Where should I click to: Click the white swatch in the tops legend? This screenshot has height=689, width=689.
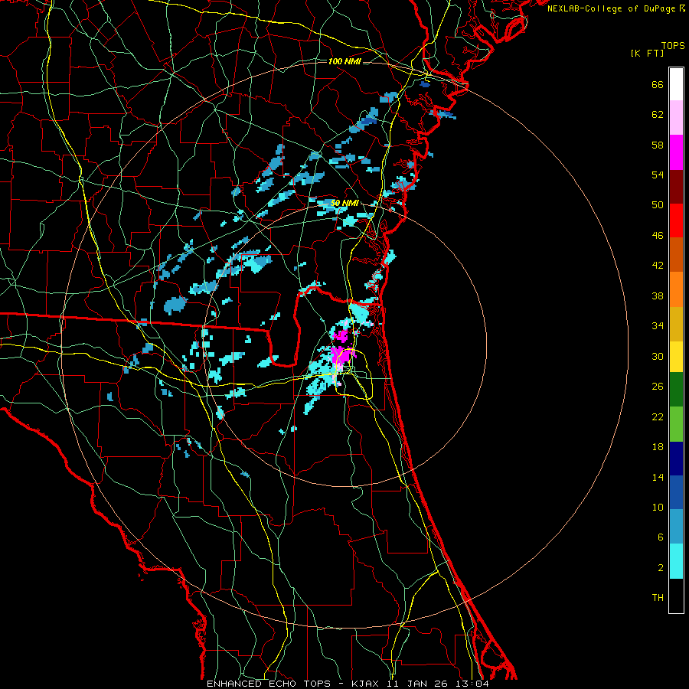click(676, 84)
